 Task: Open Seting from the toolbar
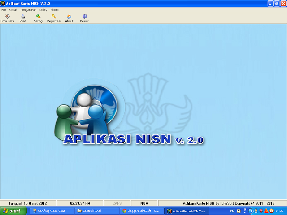click(38, 18)
